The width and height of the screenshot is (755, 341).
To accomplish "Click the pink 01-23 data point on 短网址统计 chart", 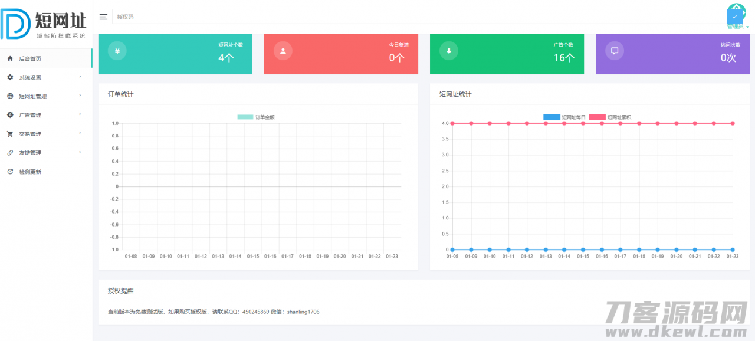I will click(x=732, y=123).
